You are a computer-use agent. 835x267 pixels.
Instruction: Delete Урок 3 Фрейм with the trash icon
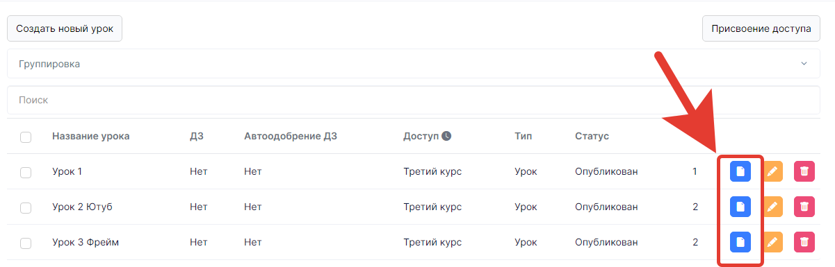pyautogui.click(x=804, y=242)
